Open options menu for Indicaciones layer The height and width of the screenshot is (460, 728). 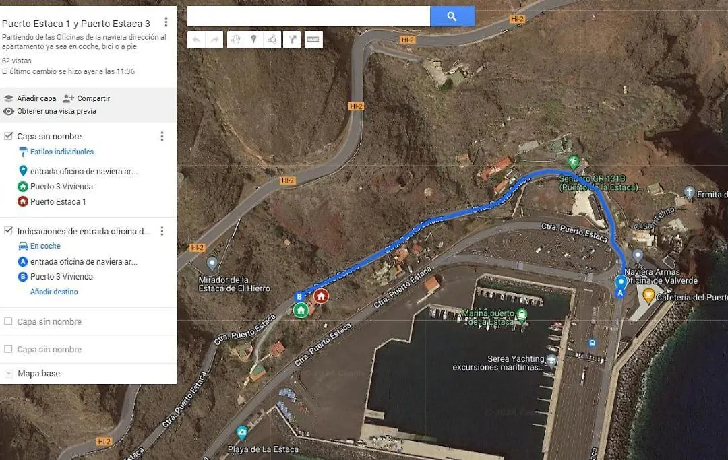pyautogui.click(x=162, y=231)
